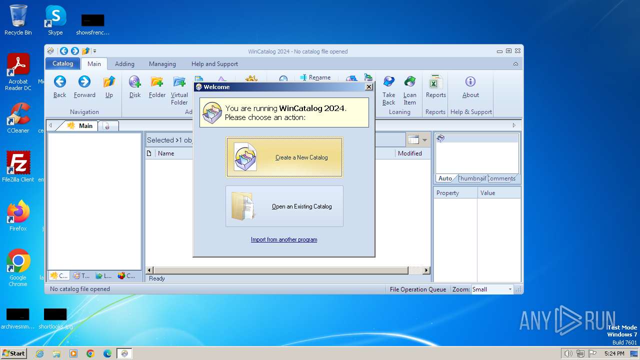
Task: Click the volume icon in system tray
Action: 568,353
